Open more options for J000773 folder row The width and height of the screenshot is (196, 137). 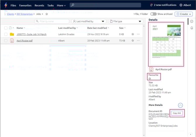point(138,34)
